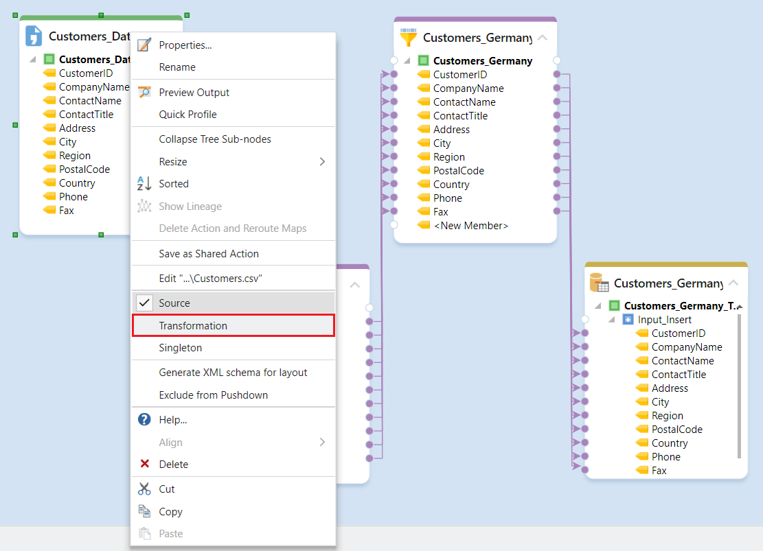Click the red Delete X icon
763x551 pixels.
144,464
